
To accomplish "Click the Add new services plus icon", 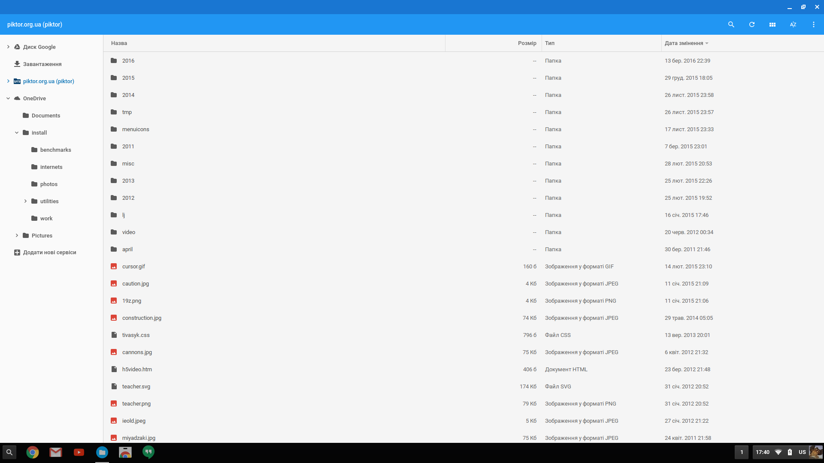I will click(x=17, y=253).
